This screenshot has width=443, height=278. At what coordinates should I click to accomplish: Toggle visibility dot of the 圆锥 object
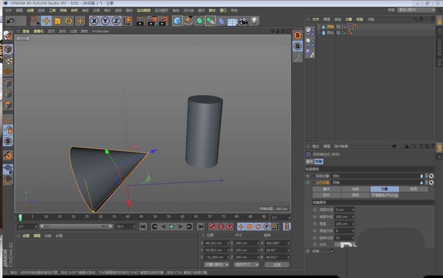click(342, 26)
